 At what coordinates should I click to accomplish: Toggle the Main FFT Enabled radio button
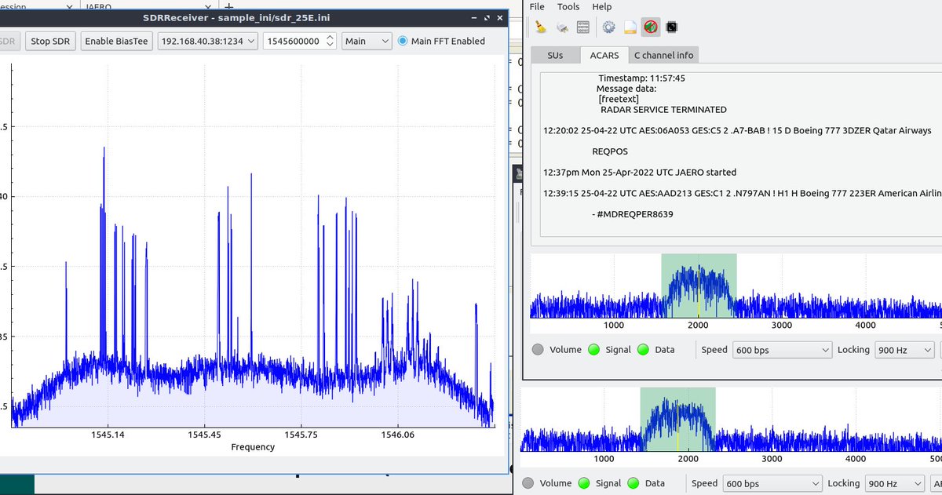[403, 41]
